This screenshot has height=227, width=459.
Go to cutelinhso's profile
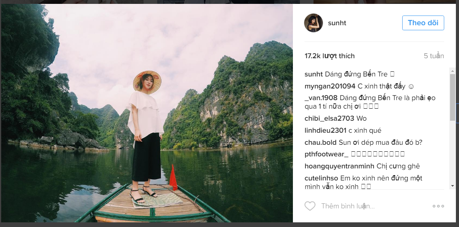(x=321, y=178)
